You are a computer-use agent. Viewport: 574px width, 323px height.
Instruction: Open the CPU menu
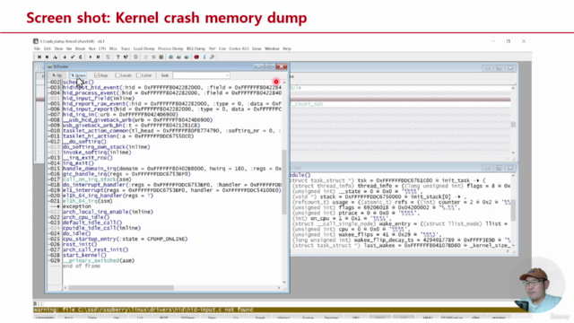coord(102,48)
